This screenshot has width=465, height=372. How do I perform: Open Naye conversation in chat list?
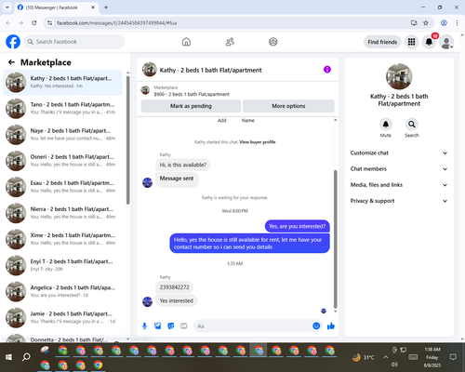63,135
